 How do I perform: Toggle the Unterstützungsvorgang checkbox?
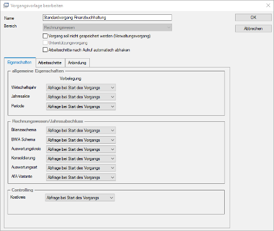pyautogui.click(x=45, y=43)
